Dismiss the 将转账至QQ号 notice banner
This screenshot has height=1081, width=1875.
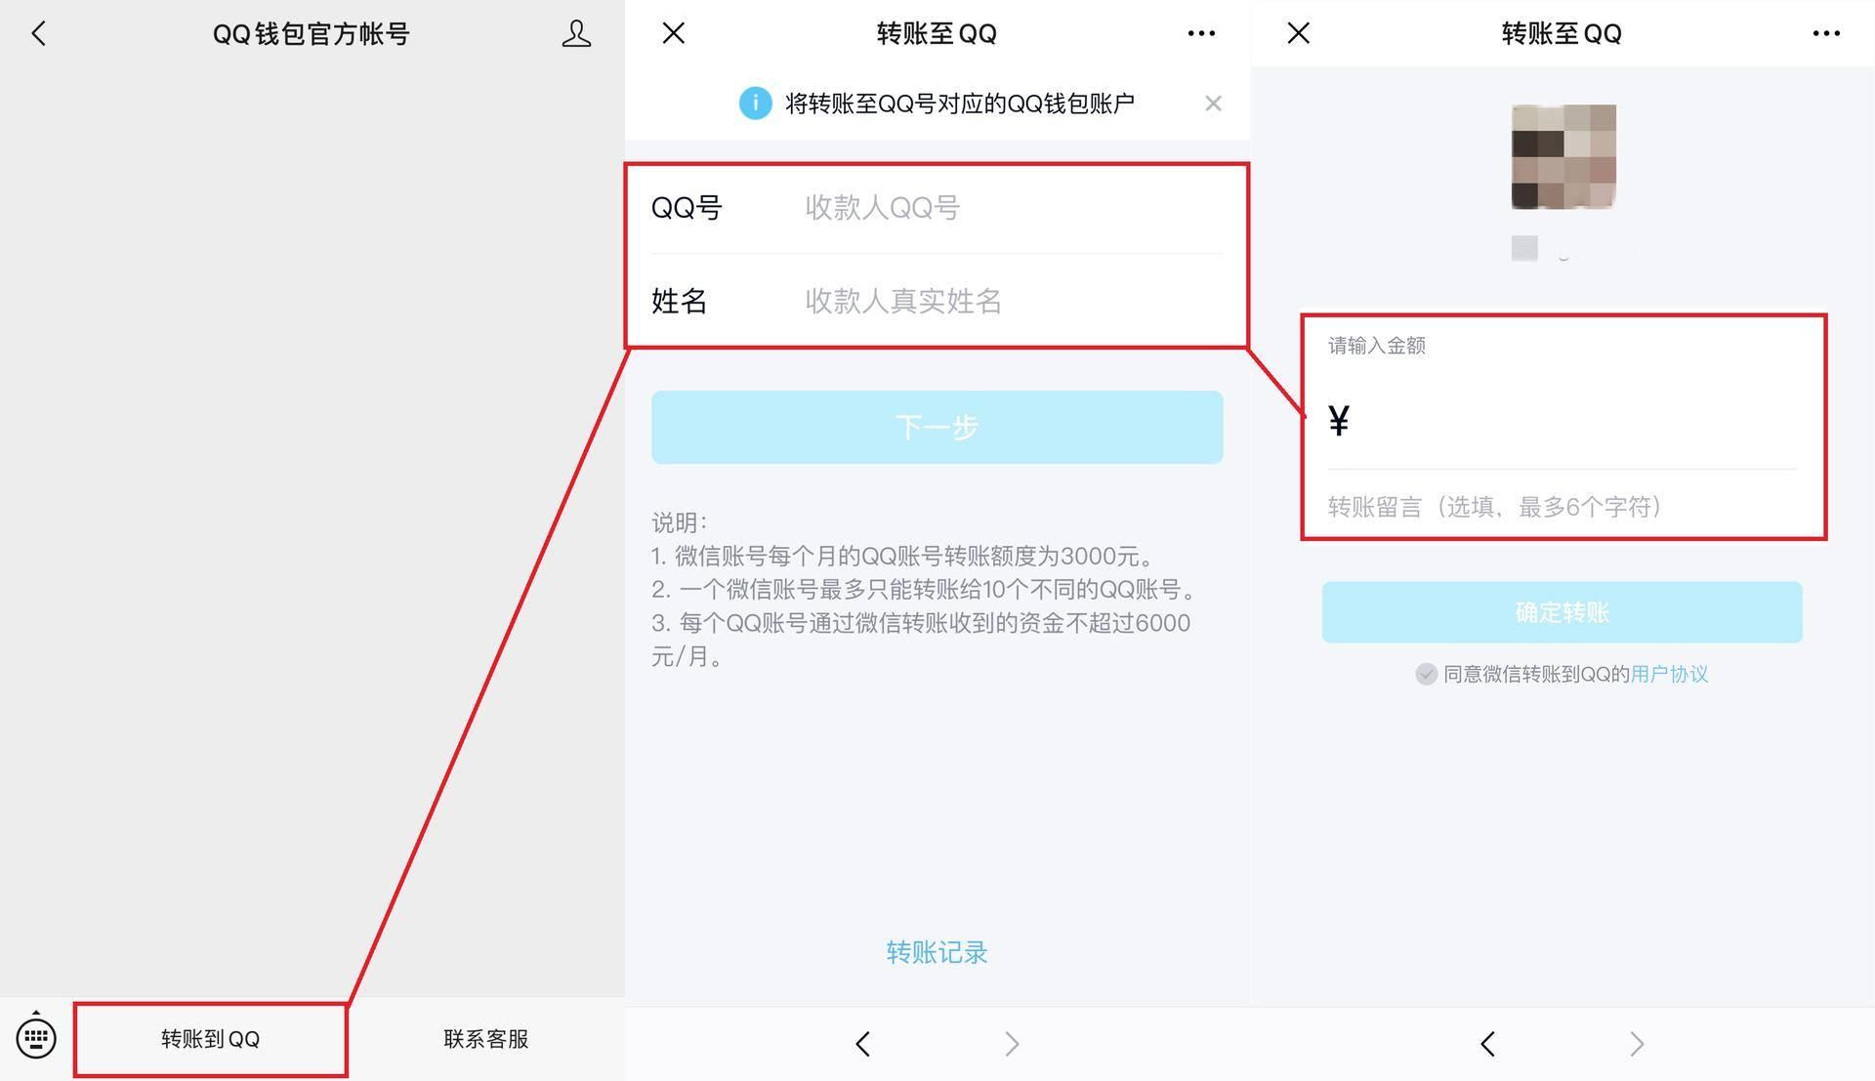1213,104
